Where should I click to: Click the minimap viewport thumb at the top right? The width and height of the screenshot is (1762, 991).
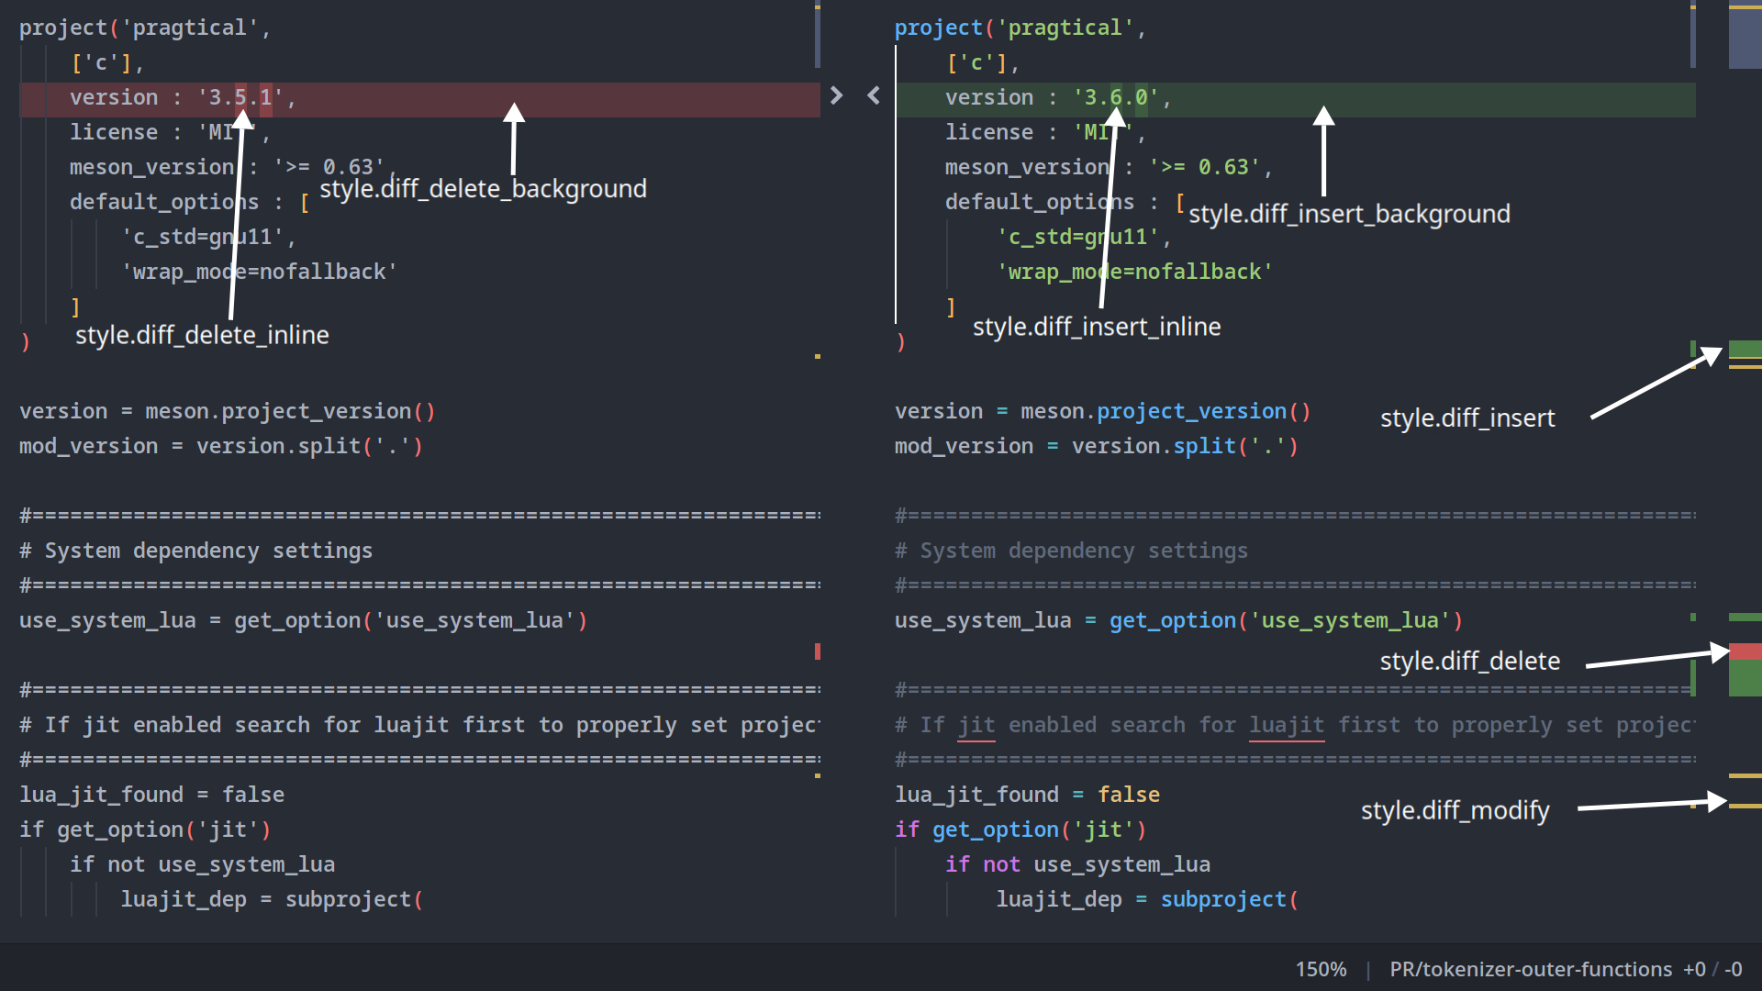coord(1745,38)
